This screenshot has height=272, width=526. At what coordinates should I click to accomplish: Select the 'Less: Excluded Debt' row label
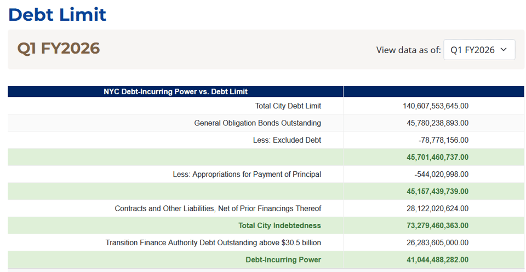click(x=287, y=140)
